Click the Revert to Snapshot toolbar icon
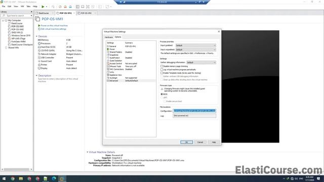This screenshot has height=182, width=324. (65, 7)
